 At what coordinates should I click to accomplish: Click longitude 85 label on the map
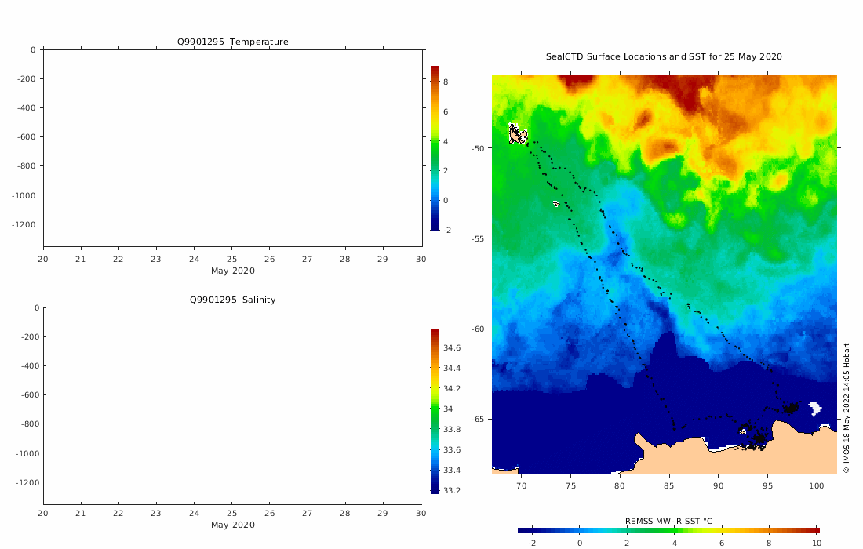(668, 485)
